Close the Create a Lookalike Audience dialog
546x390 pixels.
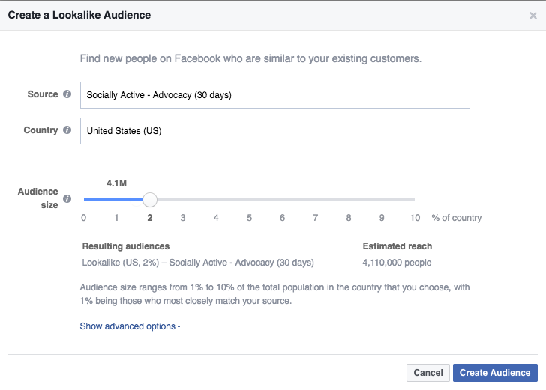(x=533, y=15)
